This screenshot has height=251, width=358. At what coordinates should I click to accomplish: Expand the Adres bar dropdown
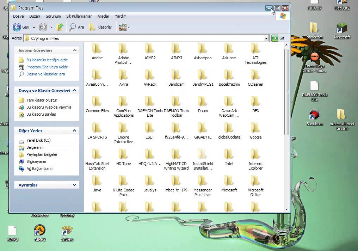266,38
